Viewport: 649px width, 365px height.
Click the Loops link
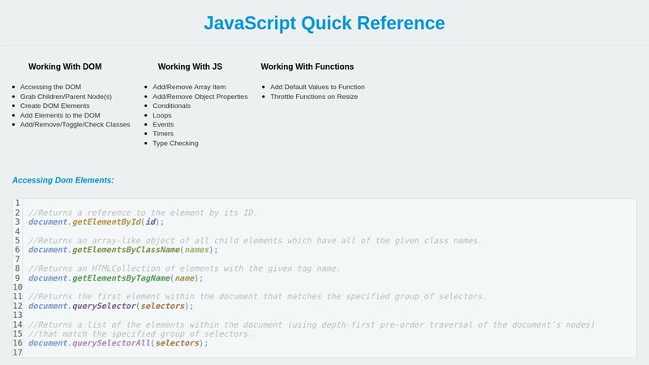pos(163,115)
